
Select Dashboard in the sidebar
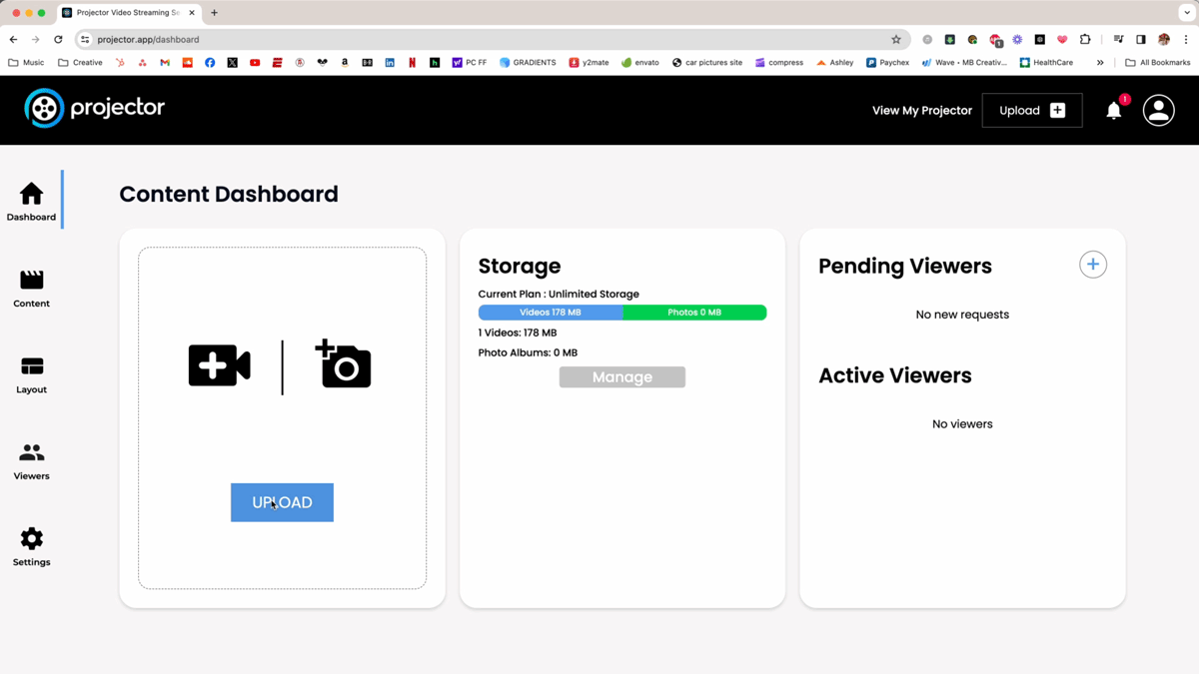(x=32, y=202)
